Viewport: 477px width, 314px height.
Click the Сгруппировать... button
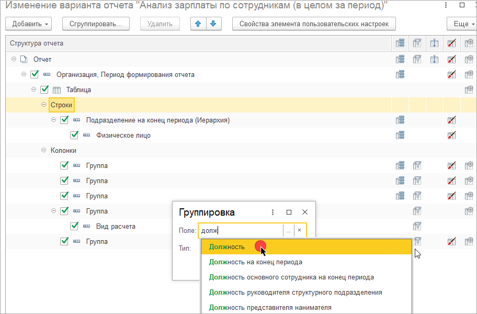96,24
